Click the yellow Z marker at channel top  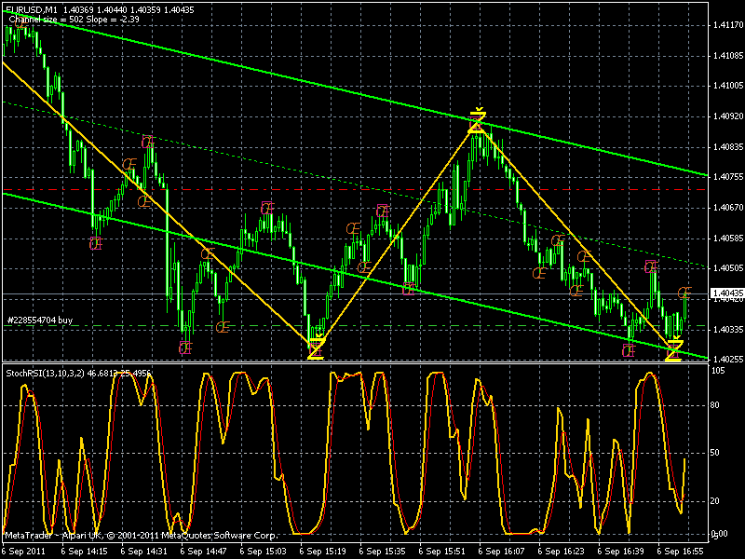click(477, 121)
